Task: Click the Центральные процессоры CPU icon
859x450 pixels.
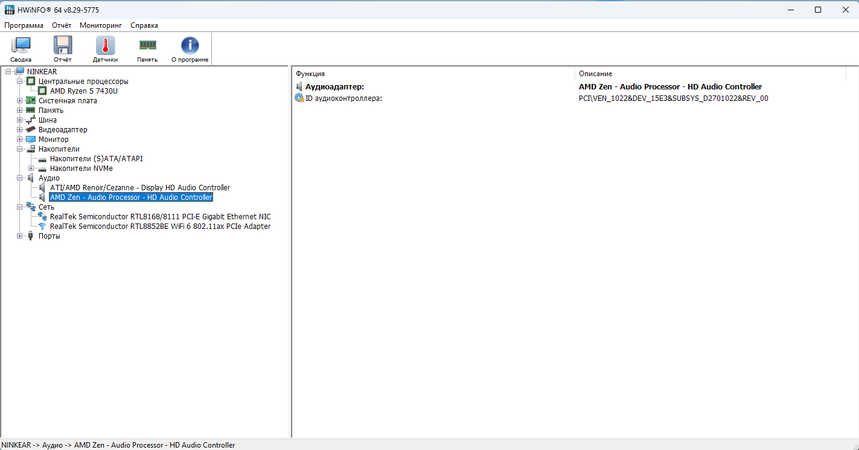Action: (31, 82)
